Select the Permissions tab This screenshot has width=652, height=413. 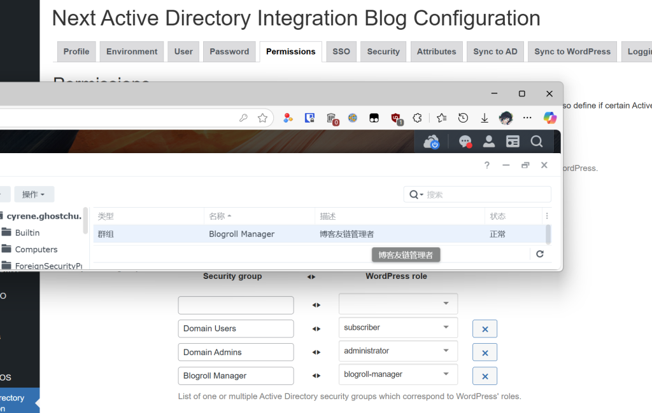coord(290,51)
